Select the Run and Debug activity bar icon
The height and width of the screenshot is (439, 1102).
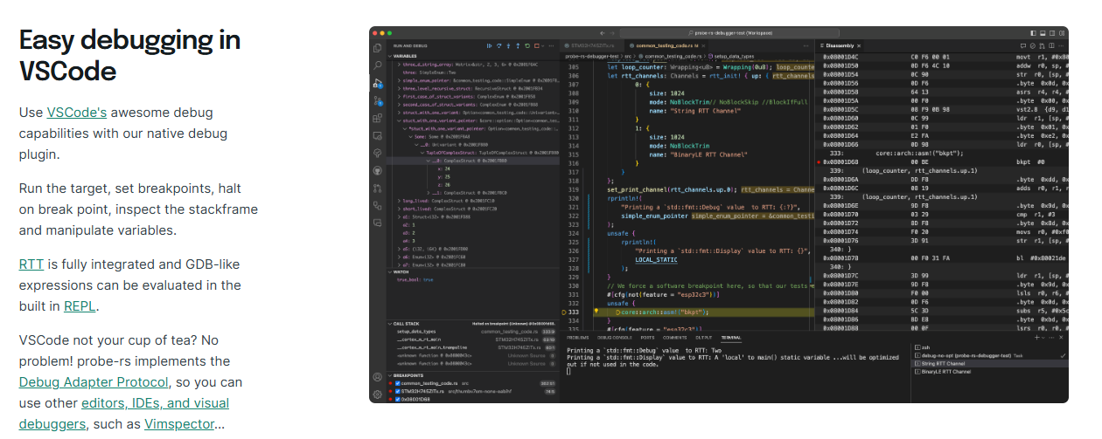(x=377, y=84)
